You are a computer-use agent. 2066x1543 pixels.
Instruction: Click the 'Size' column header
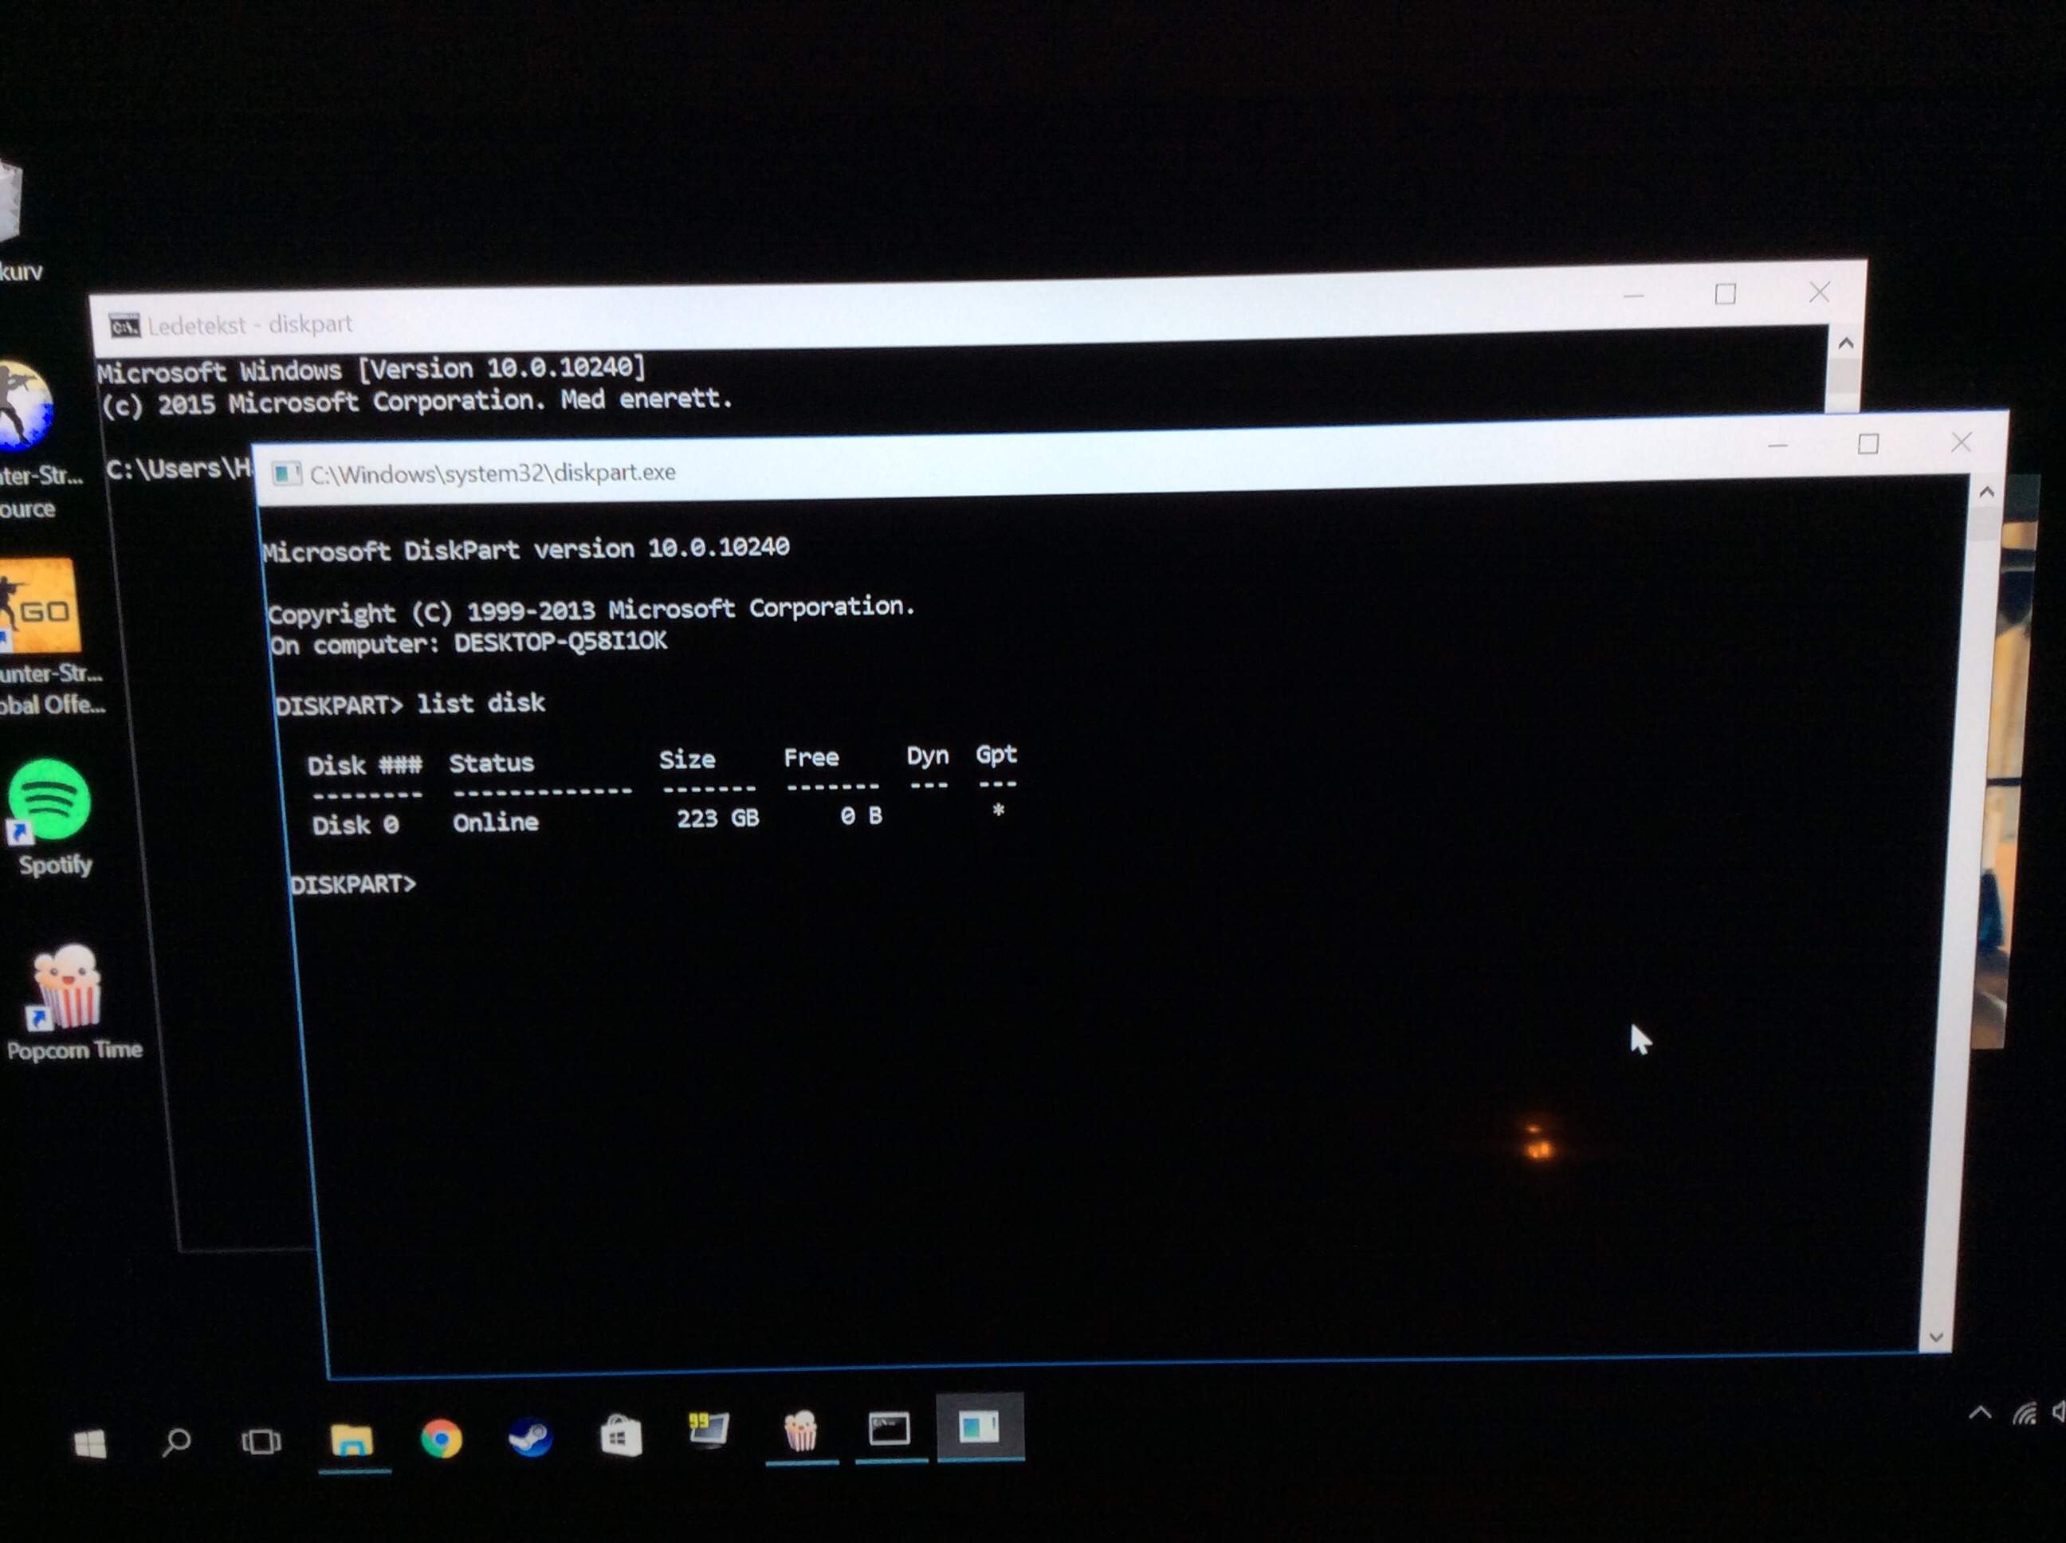(686, 760)
